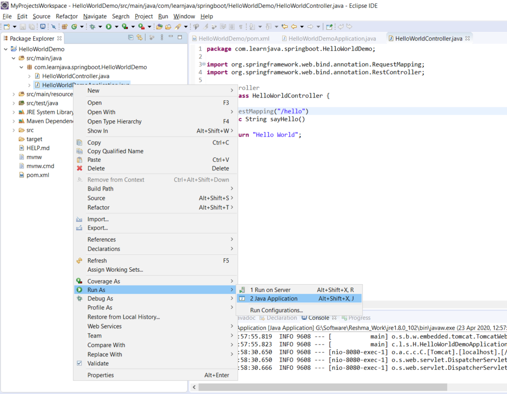507x394 pixels.
Task: Click the New Java Project toolbar icon
Action: point(65,26)
